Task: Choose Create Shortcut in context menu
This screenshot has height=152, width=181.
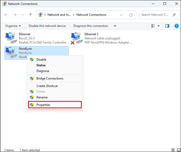Action: click(x=55, y=86)
